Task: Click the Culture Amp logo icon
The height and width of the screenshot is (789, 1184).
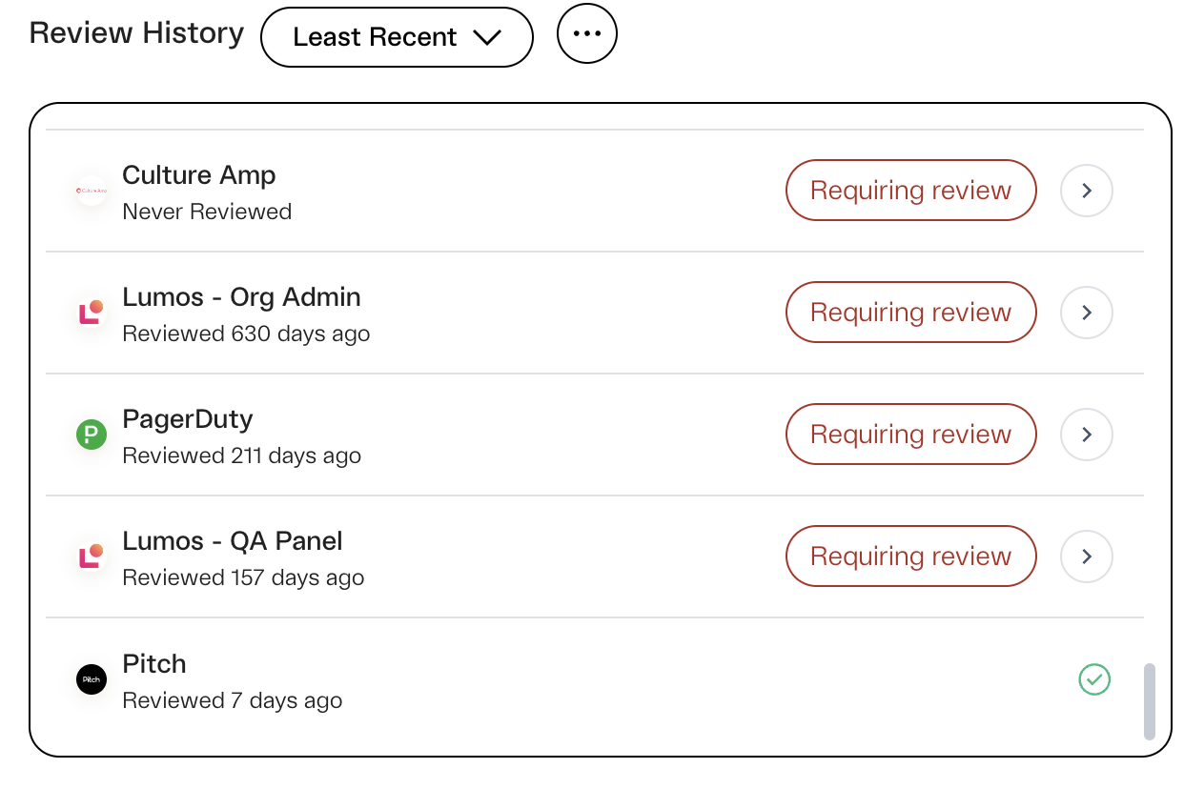Action: 92,191
